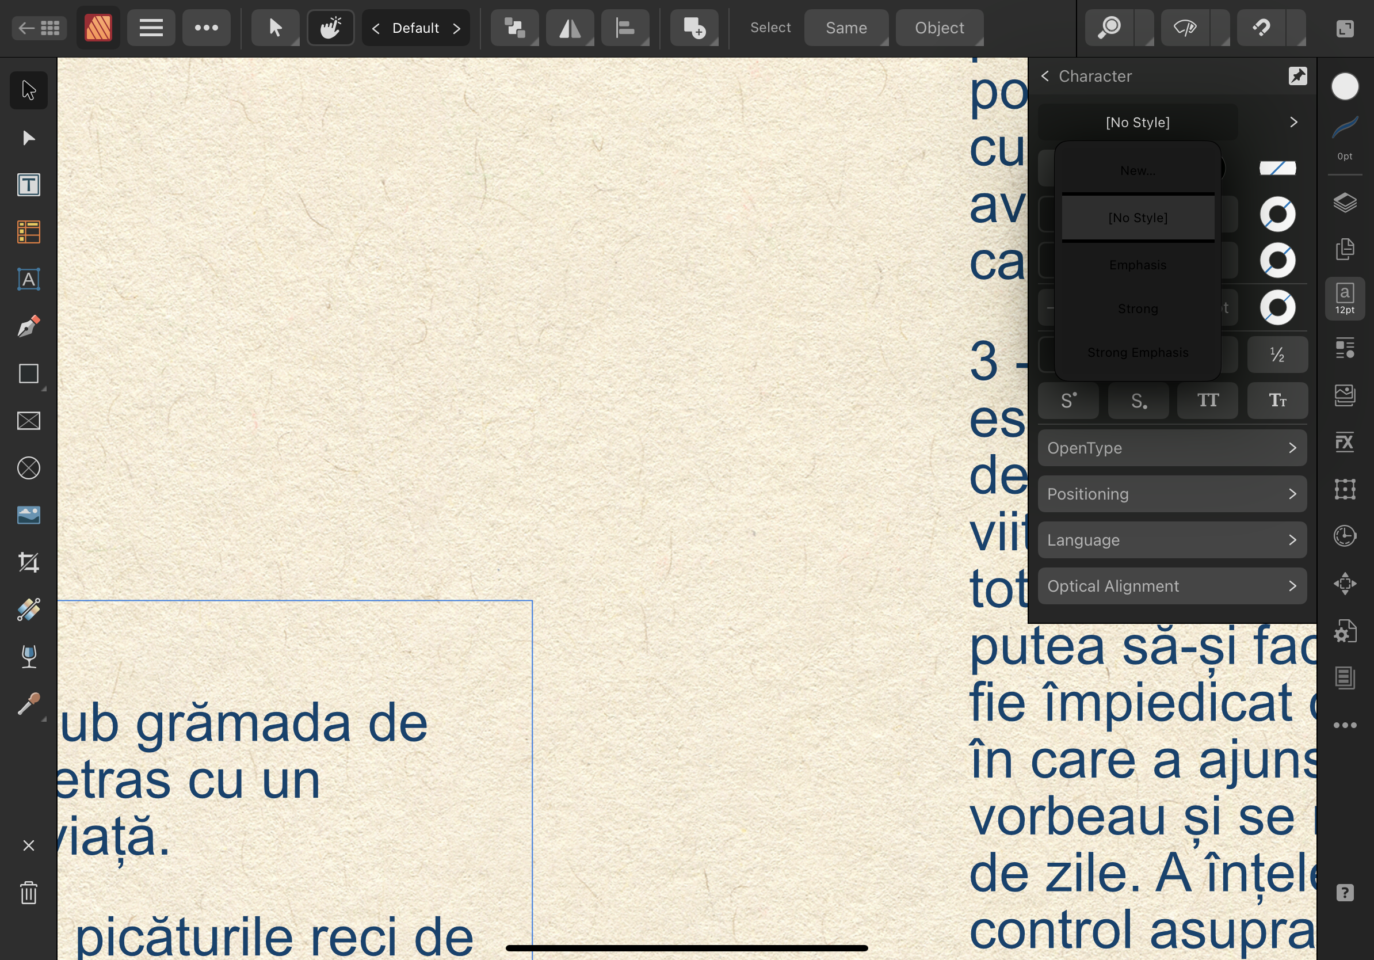Choose Strong Emphasis character style
The width and height of the screenshot is (1374, 960).
[1138, 353]
